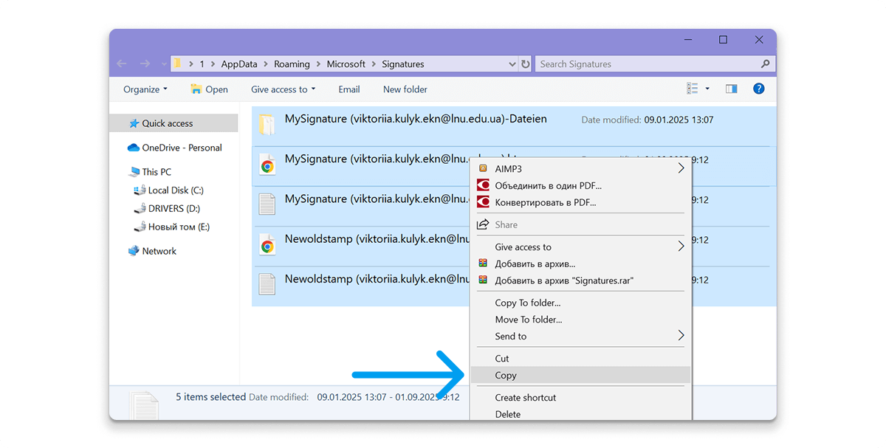Click the Email toolbar button
This screenshot has height=448, width=886.
pyautogui.click(x=348, y=89)
